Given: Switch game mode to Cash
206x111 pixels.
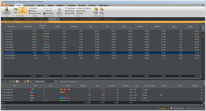Looking at the screenshot, I should click(x=16, y=11).
